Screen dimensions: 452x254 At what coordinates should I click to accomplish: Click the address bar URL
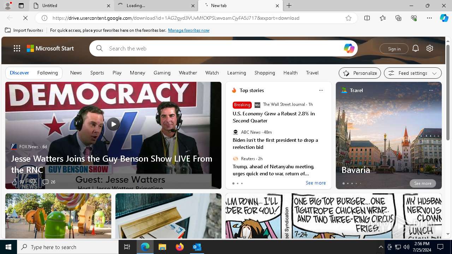pyautogui.click(x=176, y=18)
